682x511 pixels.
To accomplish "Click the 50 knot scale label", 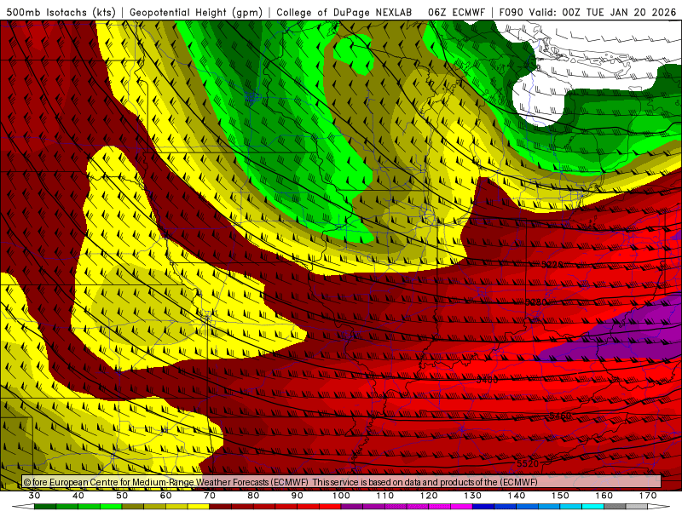I will point(122,496).
